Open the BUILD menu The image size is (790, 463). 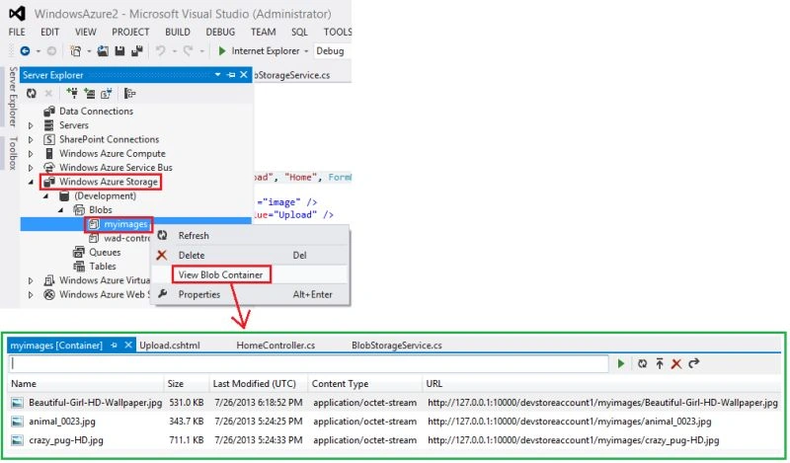coord(178,32)
